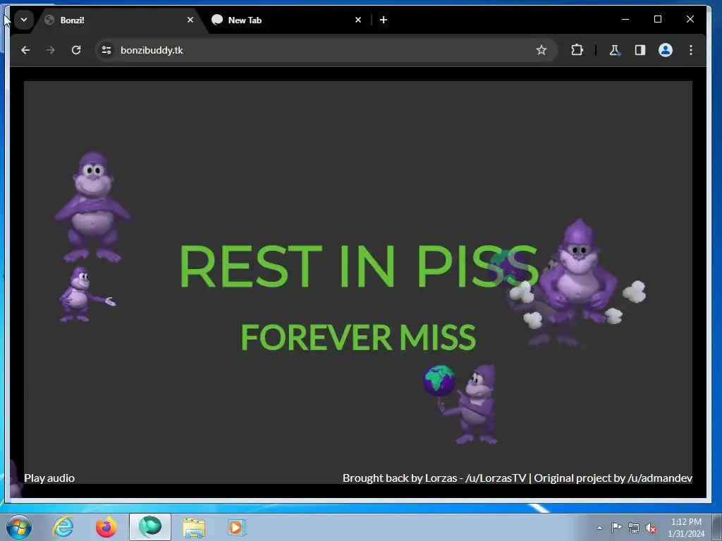Close the Bonzi! tab
This screenshot has height=541, width=722.
click(x=190, y=20)
